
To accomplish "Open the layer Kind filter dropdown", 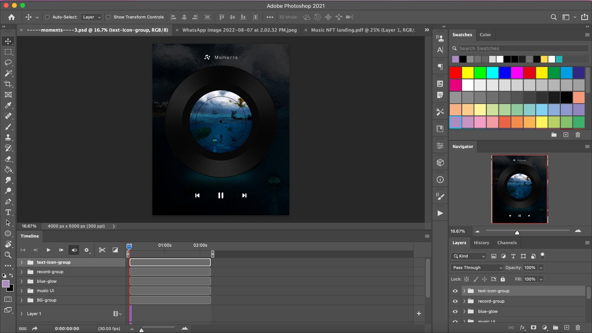I will click(468, 256).
